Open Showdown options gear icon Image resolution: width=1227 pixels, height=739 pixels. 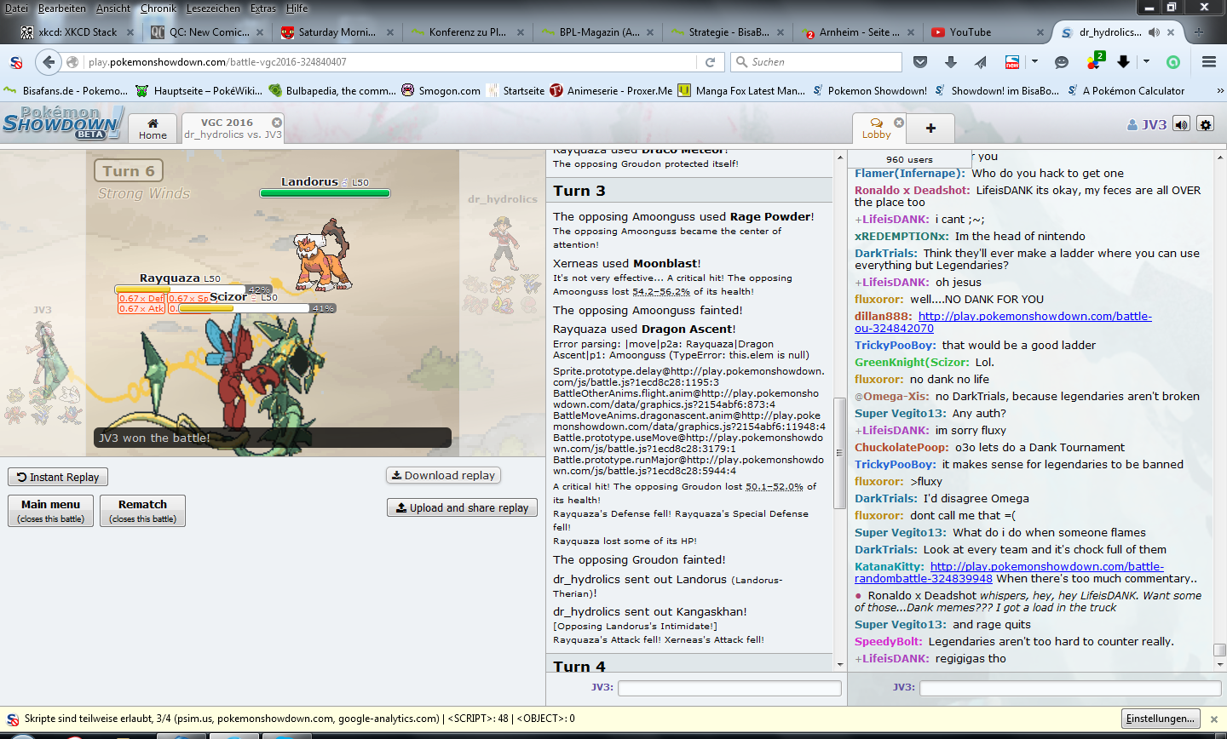(1205, 124)
